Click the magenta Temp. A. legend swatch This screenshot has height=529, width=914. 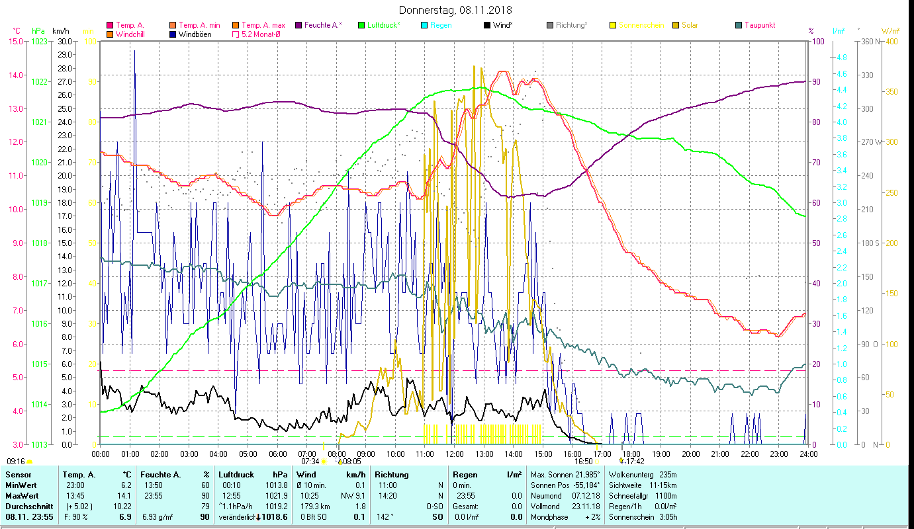pos(110,25)
